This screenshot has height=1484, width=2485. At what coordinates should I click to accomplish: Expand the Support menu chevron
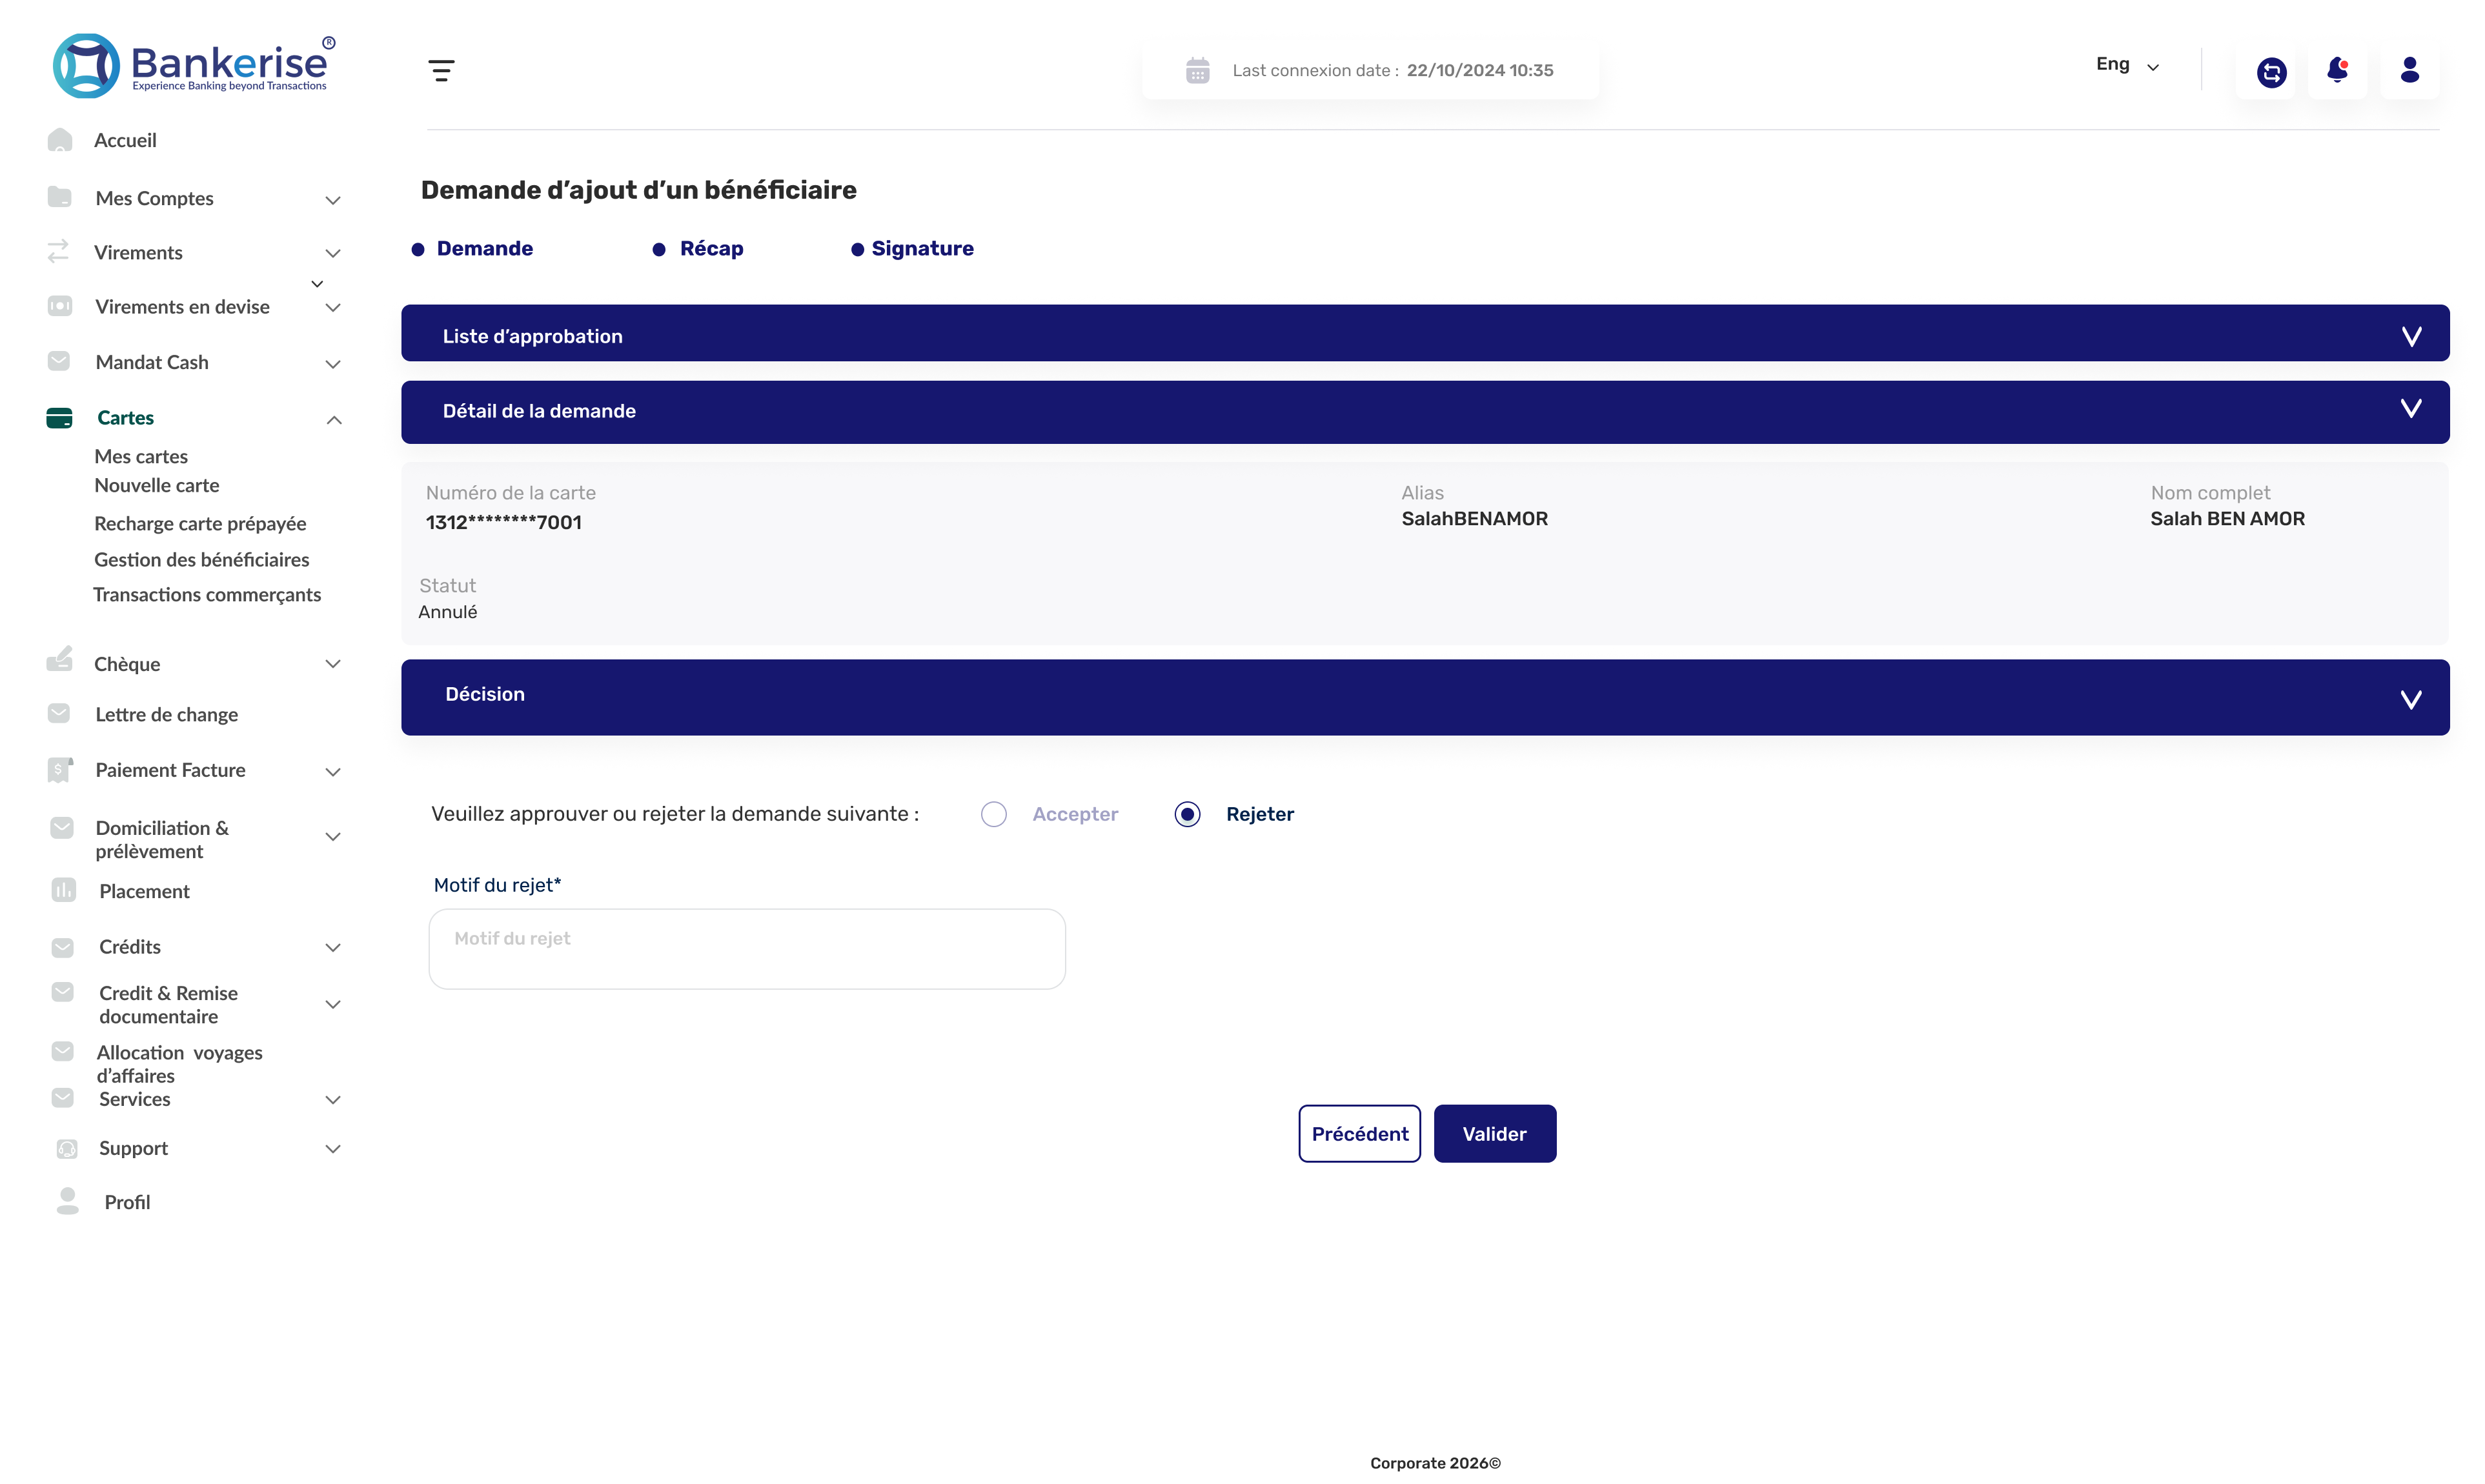(333, 1150)
